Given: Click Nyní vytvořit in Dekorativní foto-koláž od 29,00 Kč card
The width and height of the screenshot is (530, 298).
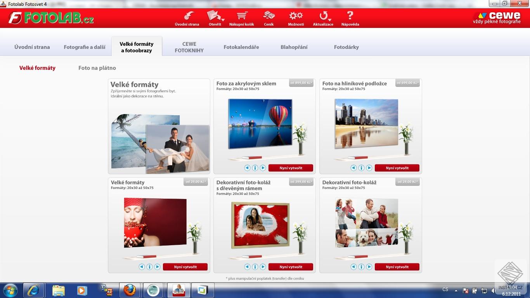Looking at the screenshot, I should [x=397, y=267].
